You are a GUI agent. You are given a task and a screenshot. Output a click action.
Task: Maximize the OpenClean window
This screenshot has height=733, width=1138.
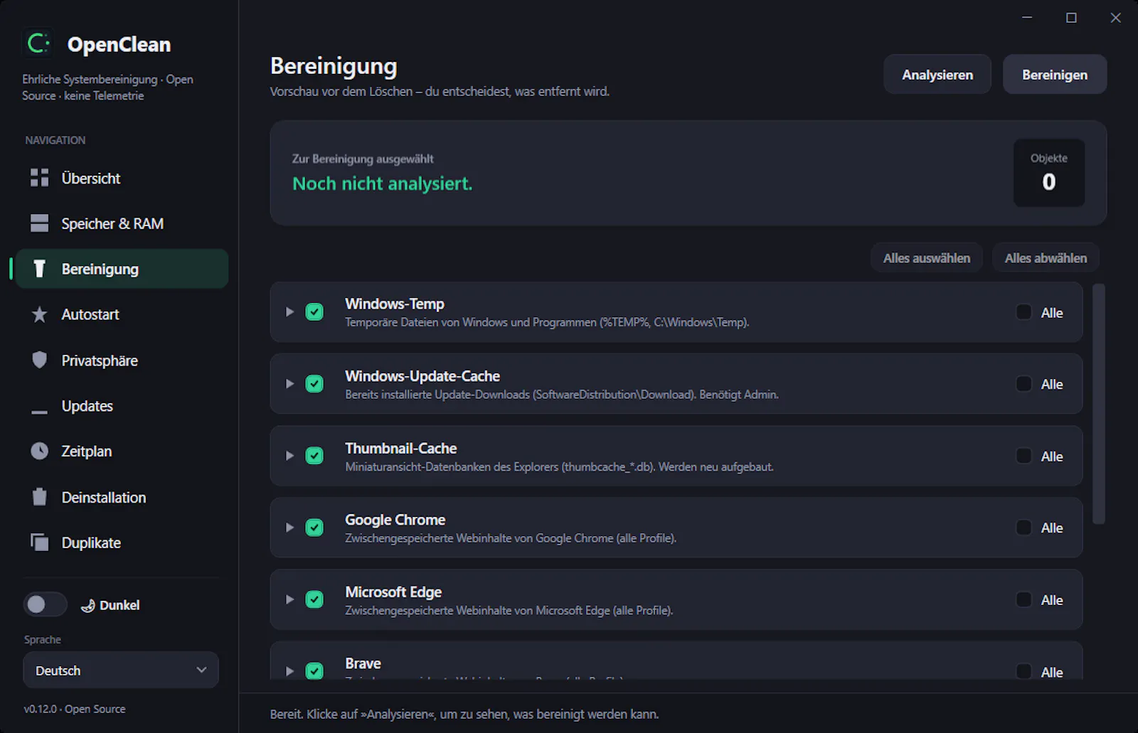(x=1071, y=18)
